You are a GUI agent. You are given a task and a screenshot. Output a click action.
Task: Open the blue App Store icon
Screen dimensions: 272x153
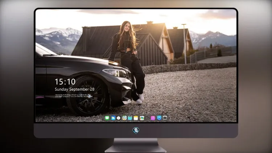click(x=159, y=118)
